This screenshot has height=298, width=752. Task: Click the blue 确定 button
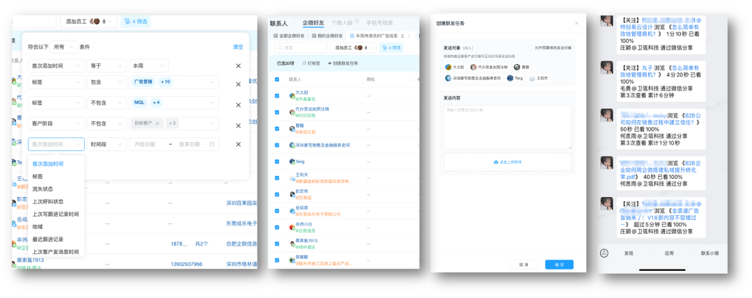pos(559,265)
